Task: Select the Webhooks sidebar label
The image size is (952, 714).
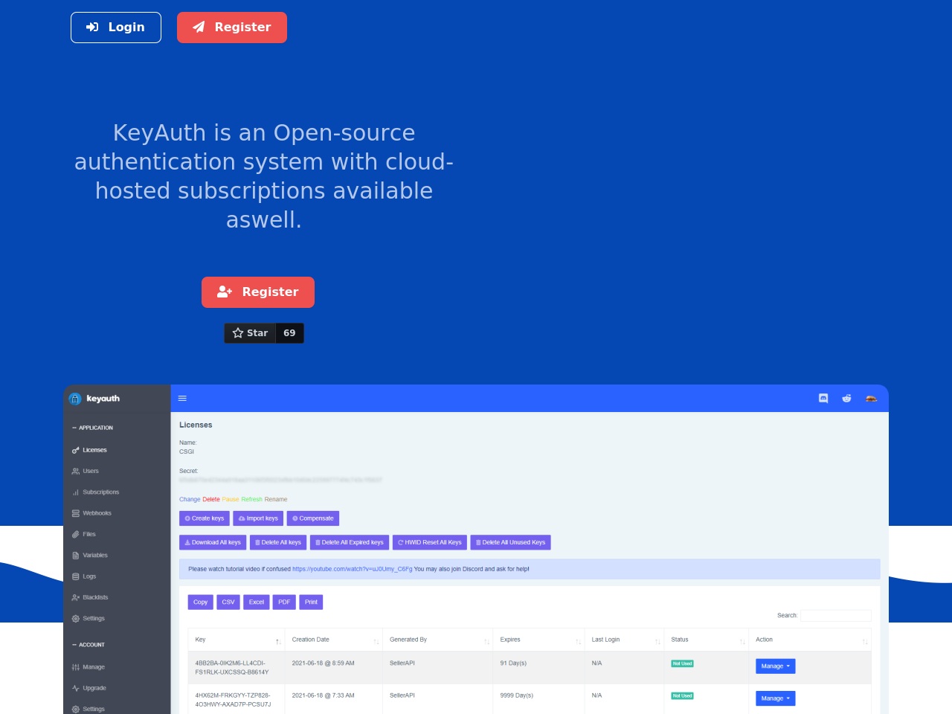Action: (x=97, y=513)
